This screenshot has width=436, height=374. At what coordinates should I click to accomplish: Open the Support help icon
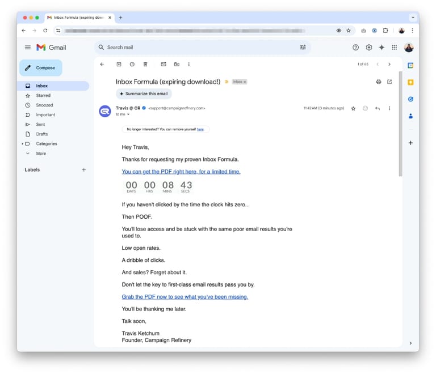coord(355,48)
